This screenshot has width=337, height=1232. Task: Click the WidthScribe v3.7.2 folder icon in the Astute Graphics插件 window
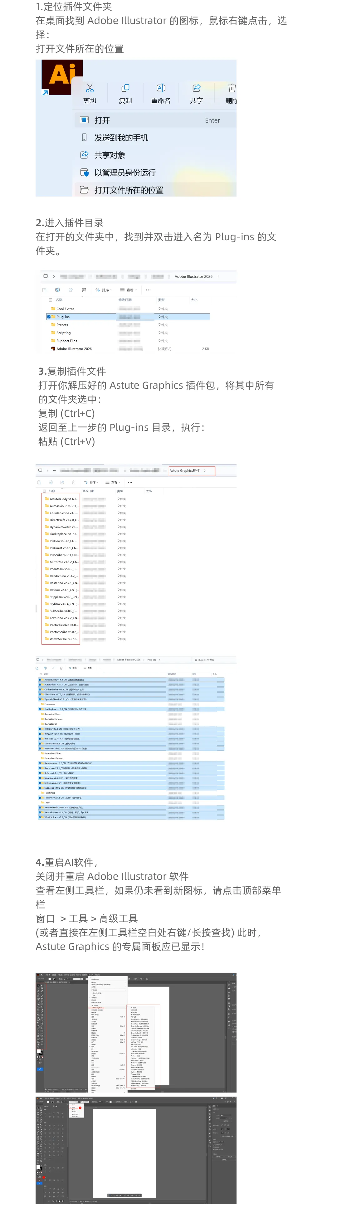(47, 639)
